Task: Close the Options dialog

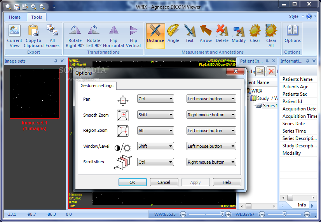Action: click(x=236, y=71)
